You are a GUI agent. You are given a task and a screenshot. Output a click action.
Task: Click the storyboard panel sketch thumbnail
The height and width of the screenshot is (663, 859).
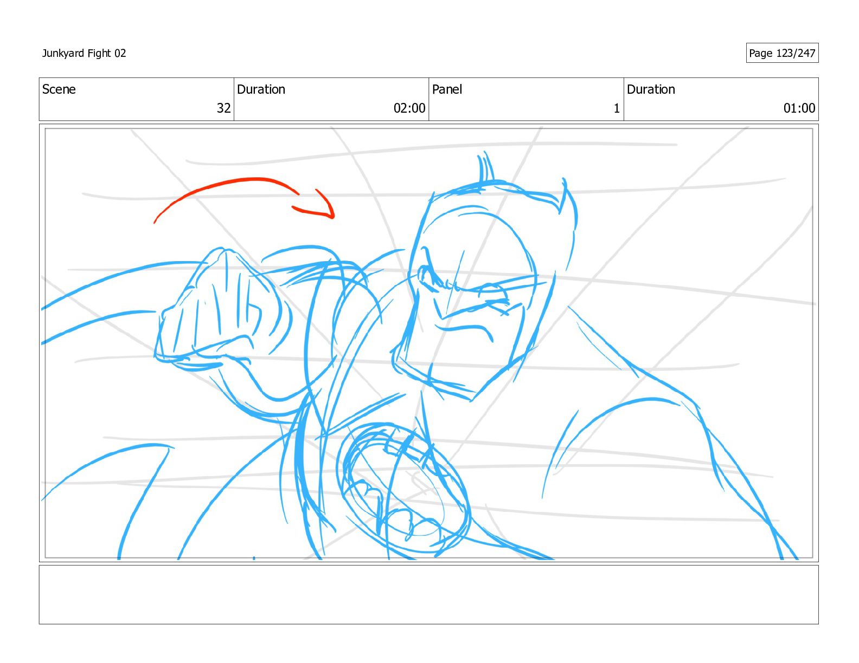pos(428,343)
